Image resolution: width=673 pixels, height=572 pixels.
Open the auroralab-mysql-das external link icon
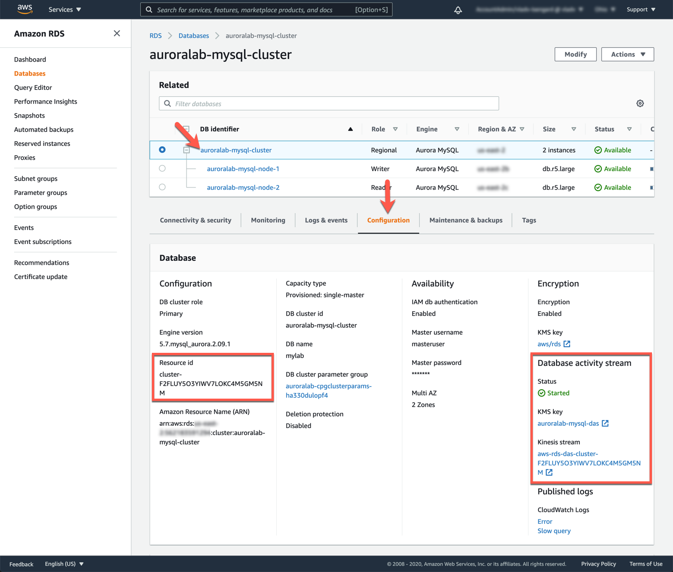(606, 423)
